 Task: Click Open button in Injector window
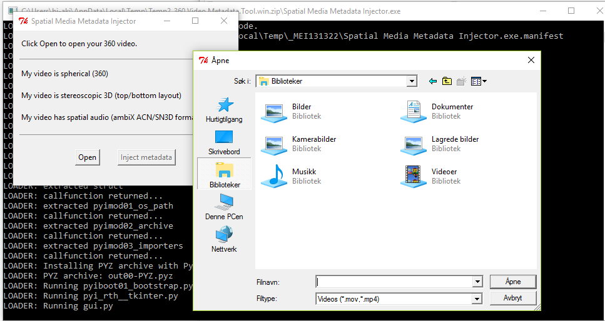coord(87,157)
